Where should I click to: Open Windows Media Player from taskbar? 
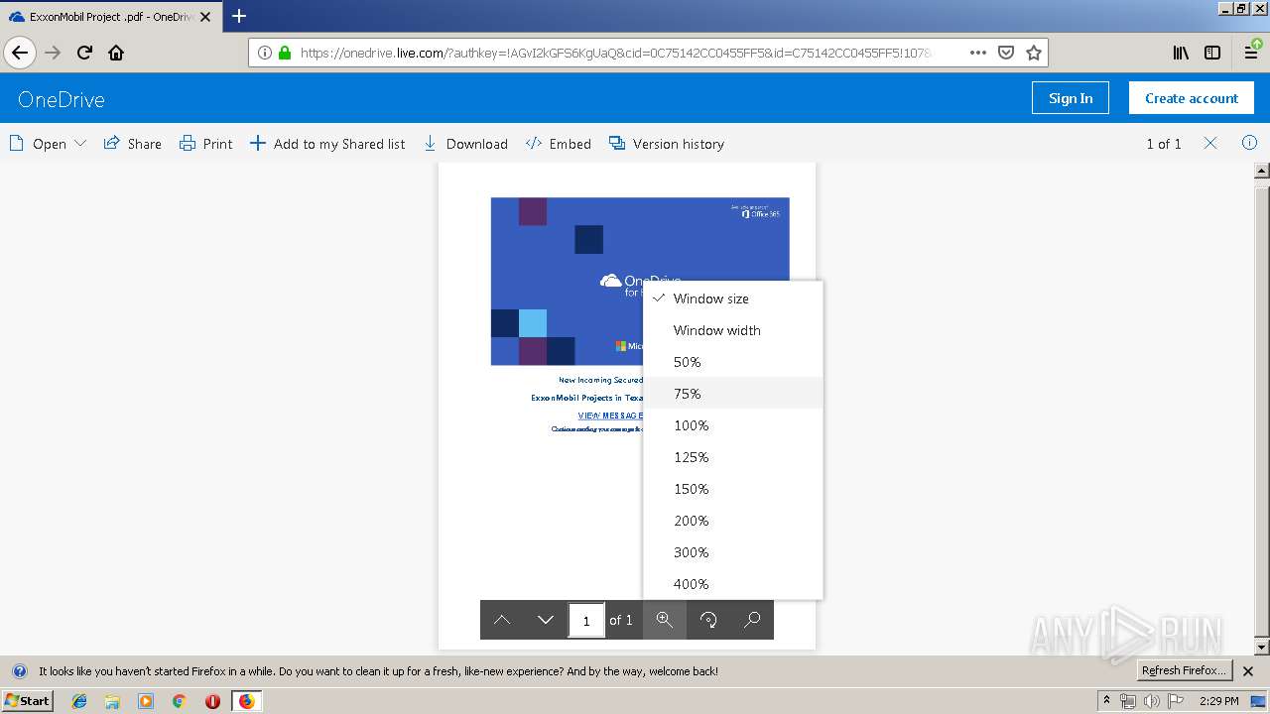click(146, 701)
